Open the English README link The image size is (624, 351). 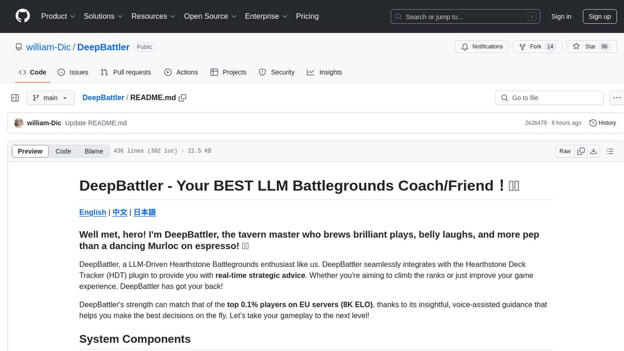click(x=93, y=212)
